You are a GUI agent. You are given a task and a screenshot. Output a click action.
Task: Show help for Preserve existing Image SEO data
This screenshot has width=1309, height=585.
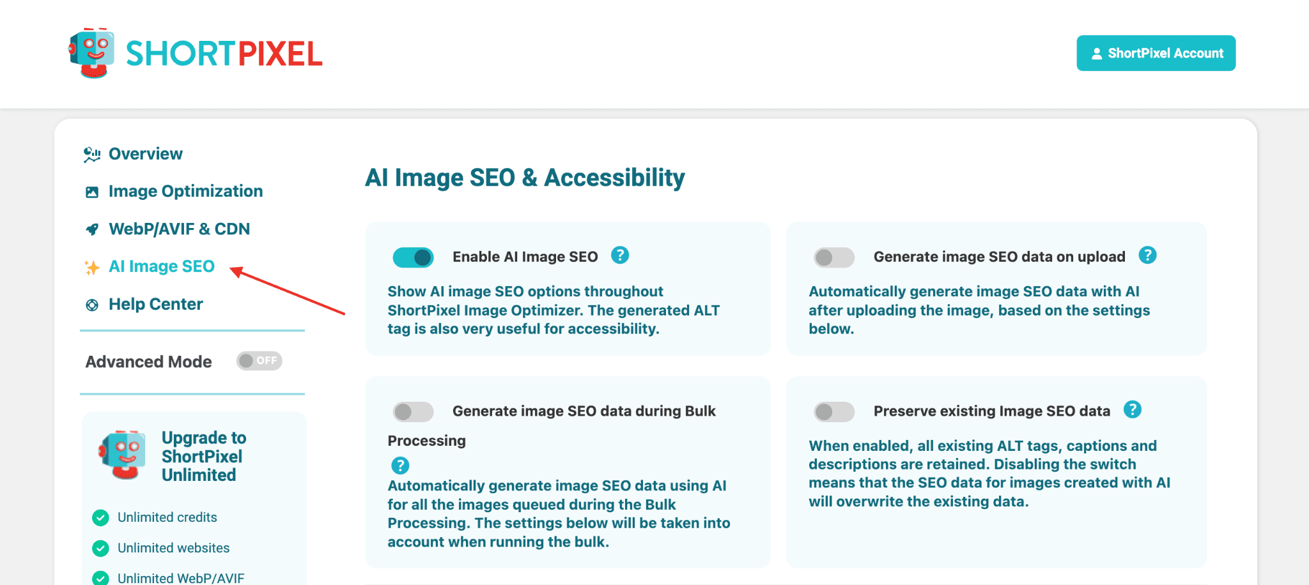[1132, 409]
